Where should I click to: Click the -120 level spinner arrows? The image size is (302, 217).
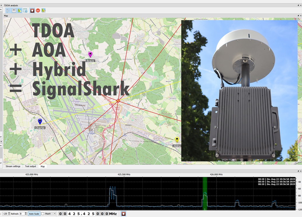click(9, 214)
